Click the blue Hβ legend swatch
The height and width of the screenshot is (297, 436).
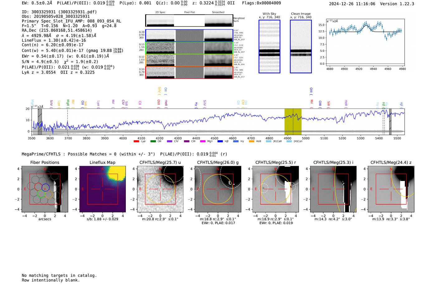click(220, 141)
